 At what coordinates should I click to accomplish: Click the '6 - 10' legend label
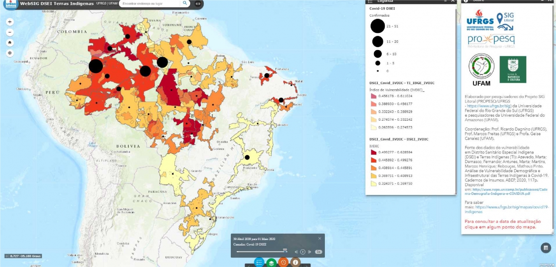(391, 54)
